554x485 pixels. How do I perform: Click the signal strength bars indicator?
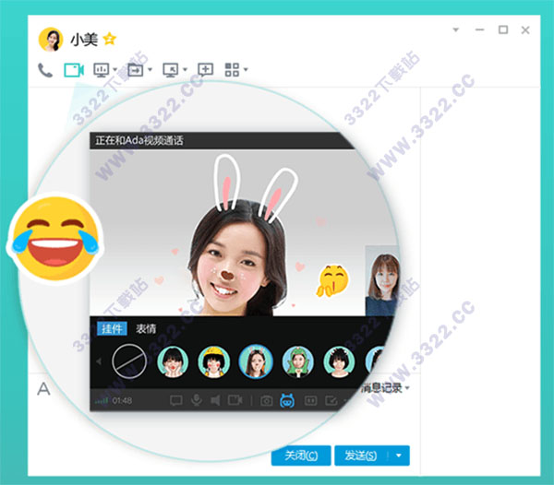click(x=102, y=401)
